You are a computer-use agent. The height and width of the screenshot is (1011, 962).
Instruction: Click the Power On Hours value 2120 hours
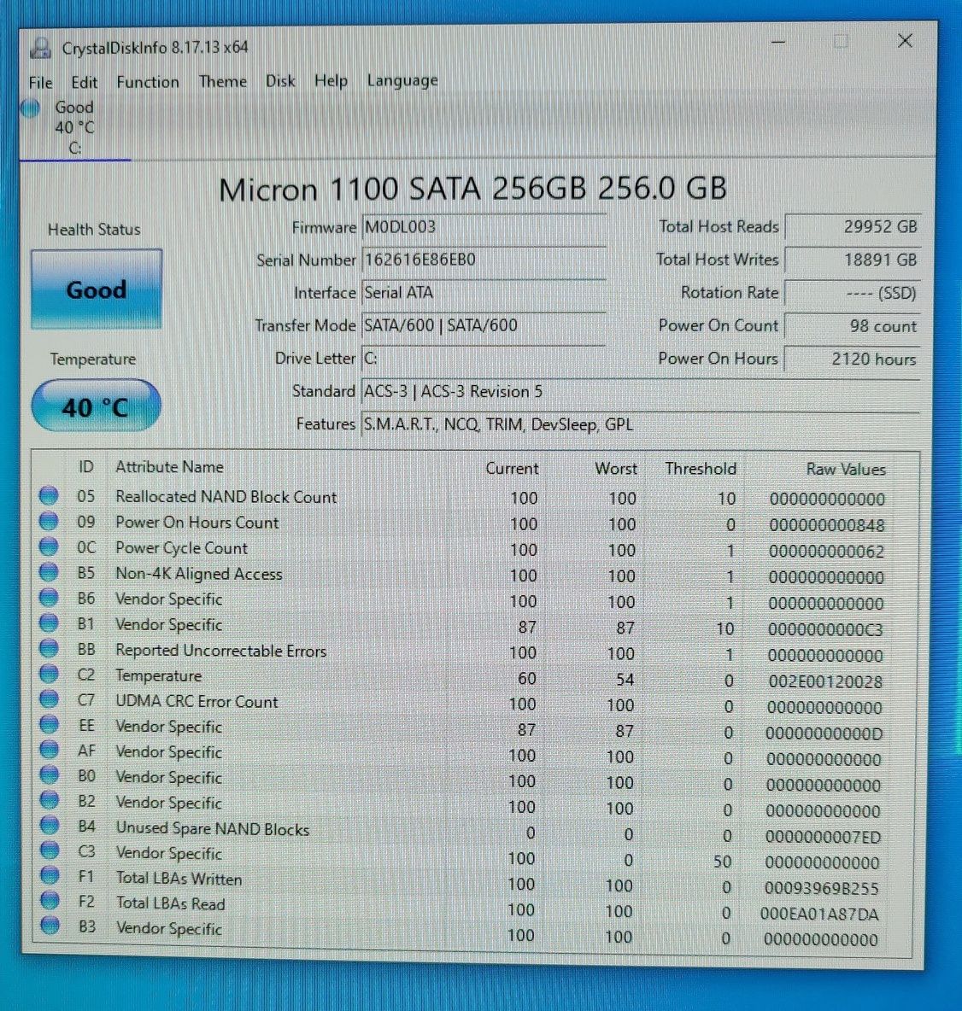click(853, 359)
